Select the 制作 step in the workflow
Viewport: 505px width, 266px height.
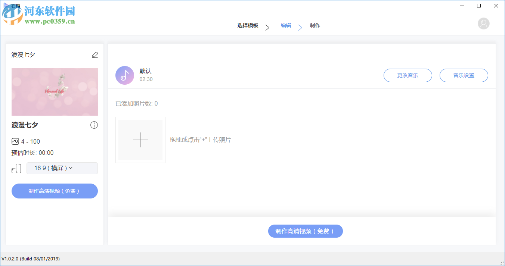[x=315, y=25]
